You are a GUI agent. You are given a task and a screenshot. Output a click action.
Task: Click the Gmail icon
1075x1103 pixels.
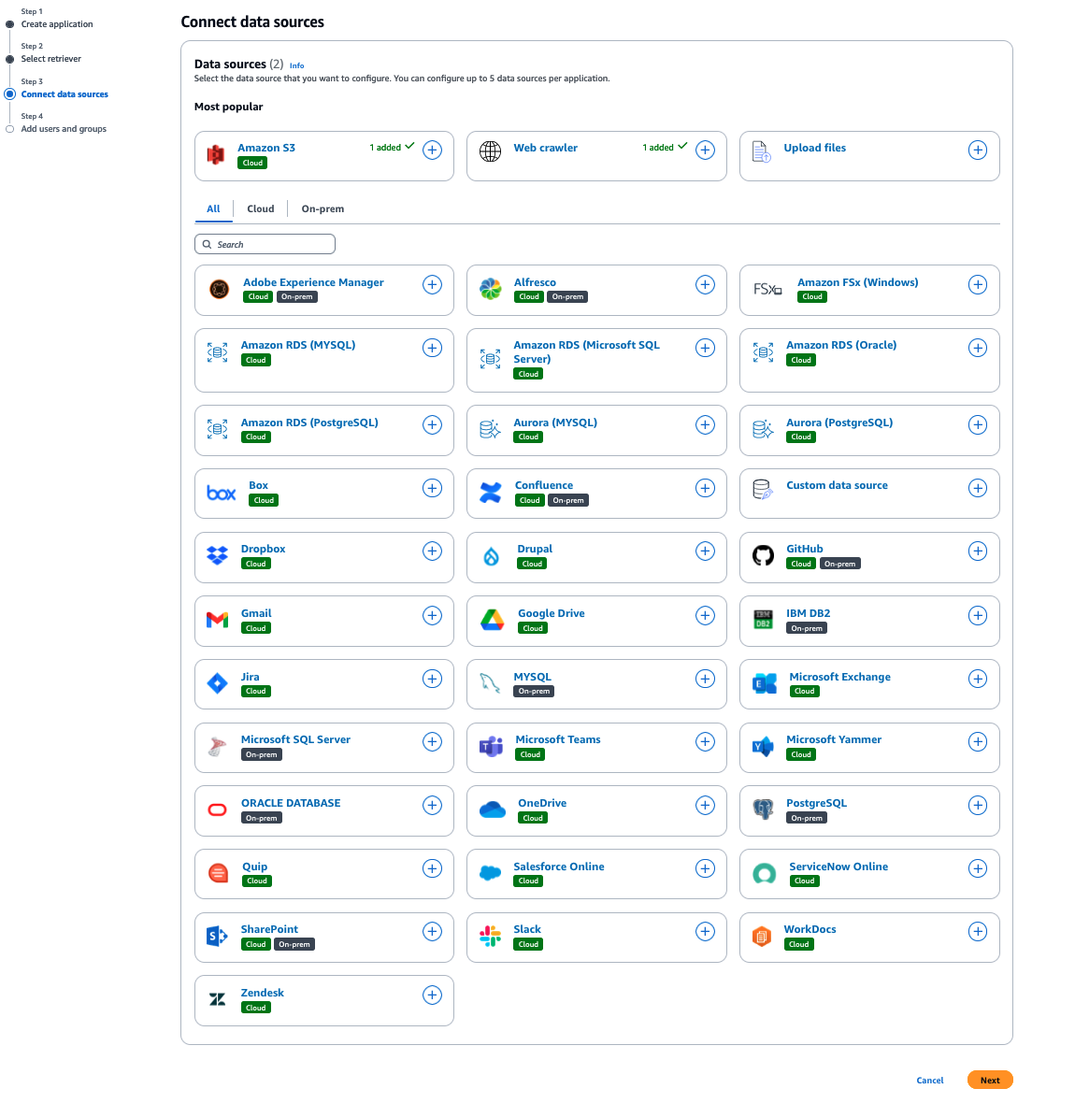[217, 616]
